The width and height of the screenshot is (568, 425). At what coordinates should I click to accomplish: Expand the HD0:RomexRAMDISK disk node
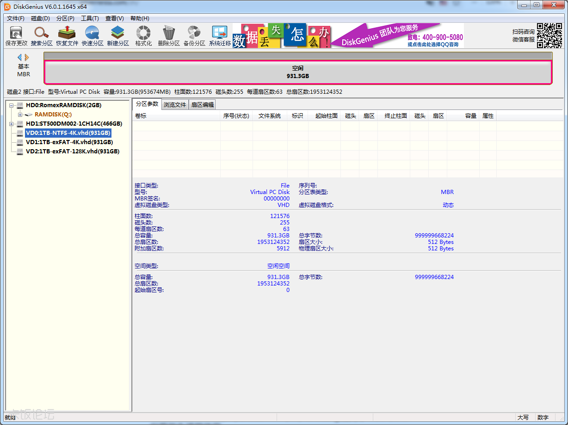pyautogui.click(x=10, y=105)
